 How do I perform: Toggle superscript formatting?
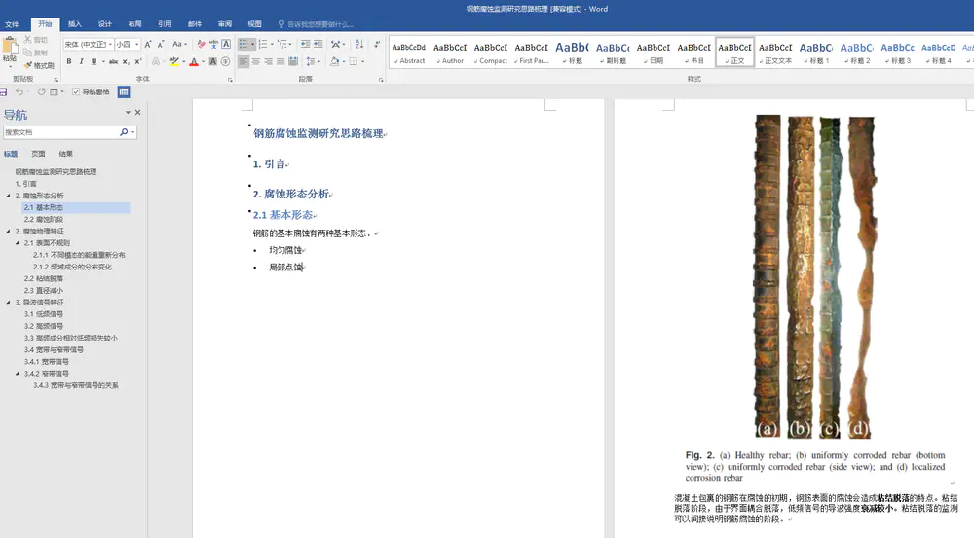point(138,61)
